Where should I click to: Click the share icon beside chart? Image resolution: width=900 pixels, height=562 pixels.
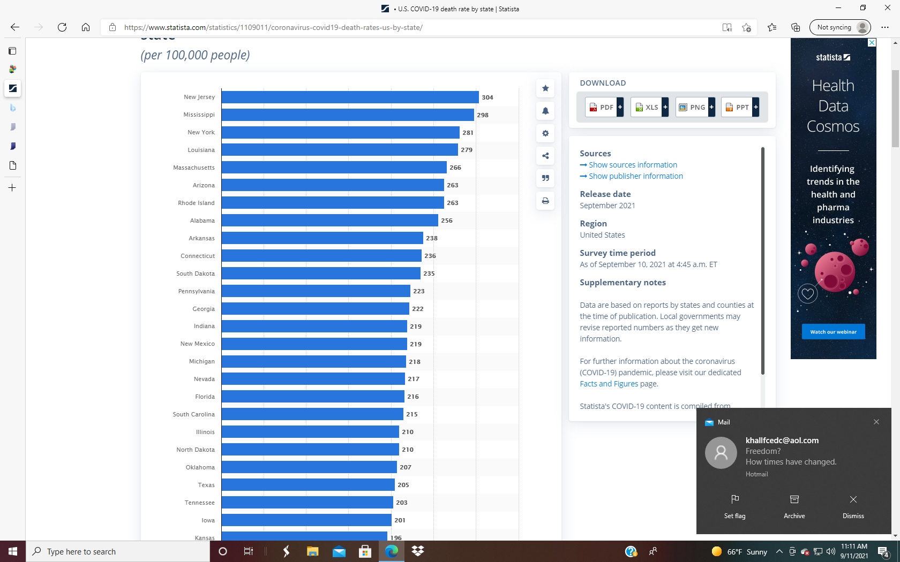[545, 156]
